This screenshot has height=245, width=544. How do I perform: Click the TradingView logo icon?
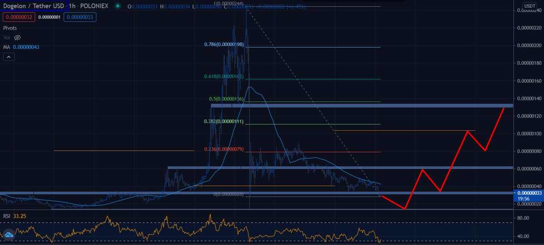(x=8, y=235)
